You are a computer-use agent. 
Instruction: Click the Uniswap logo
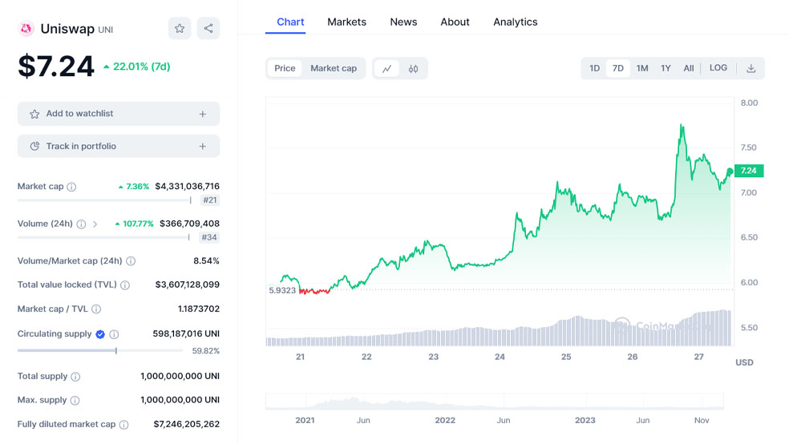(x=26, y=29)
